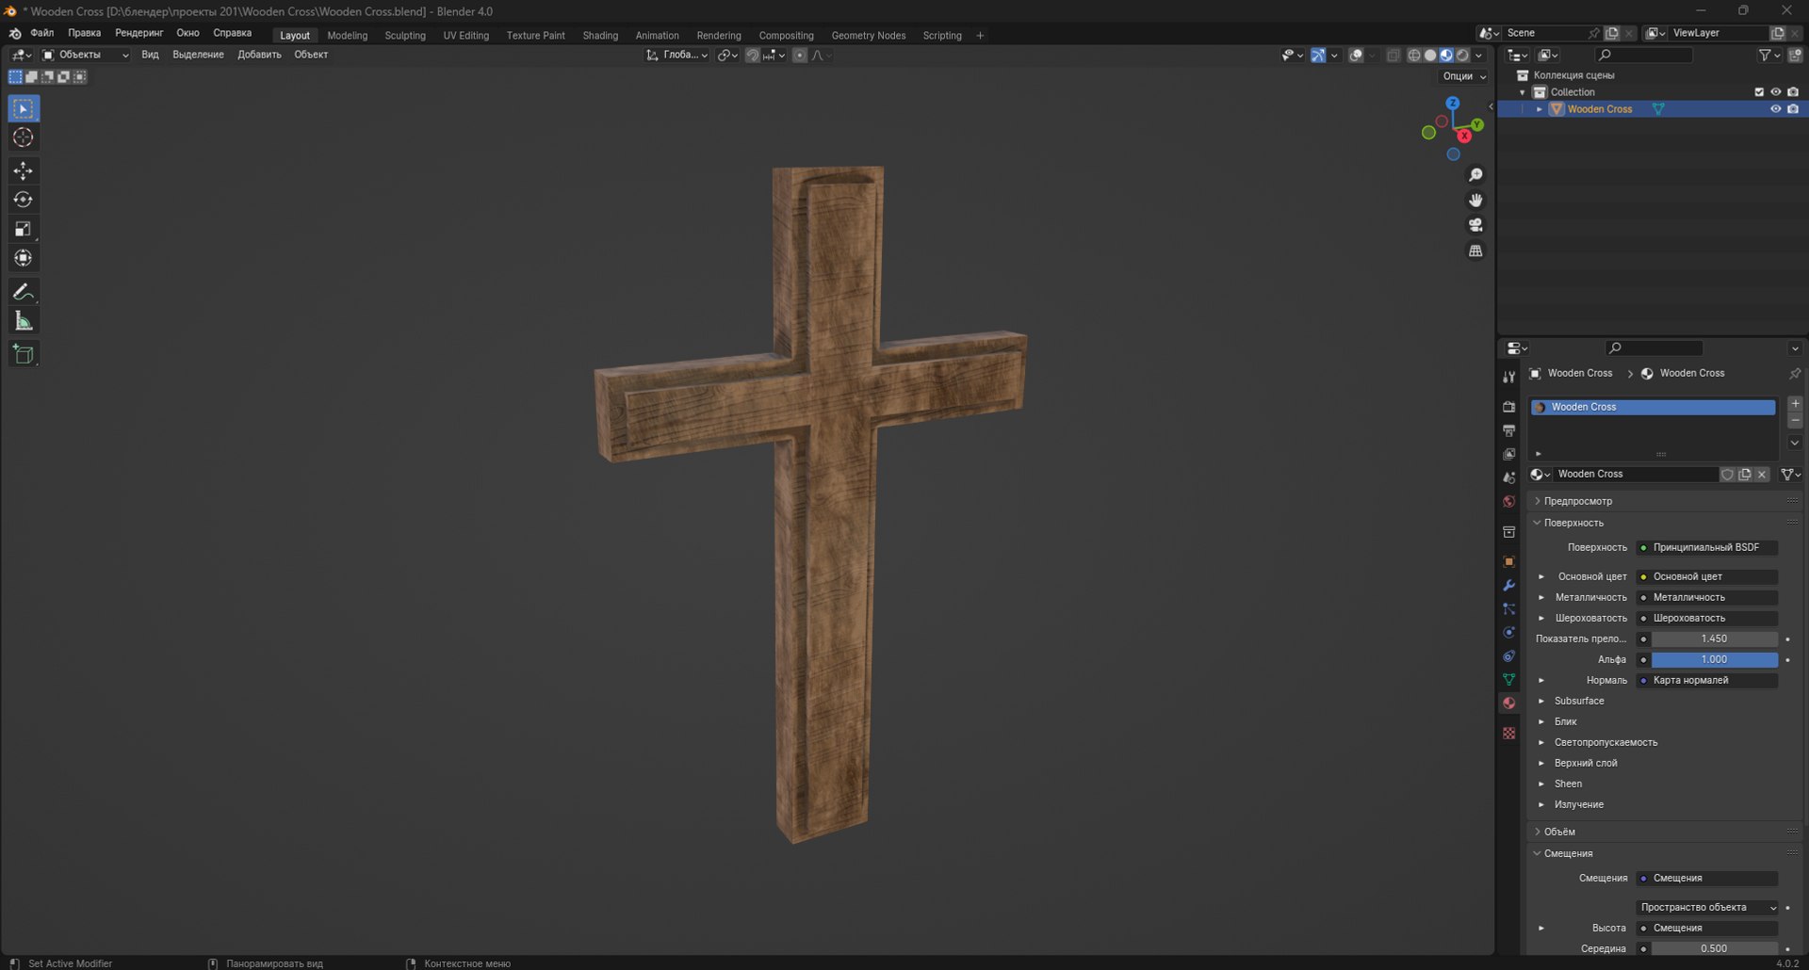Open the Рендеринг menu
This screenshot has height=970, width=1809.
click(139, 33)
